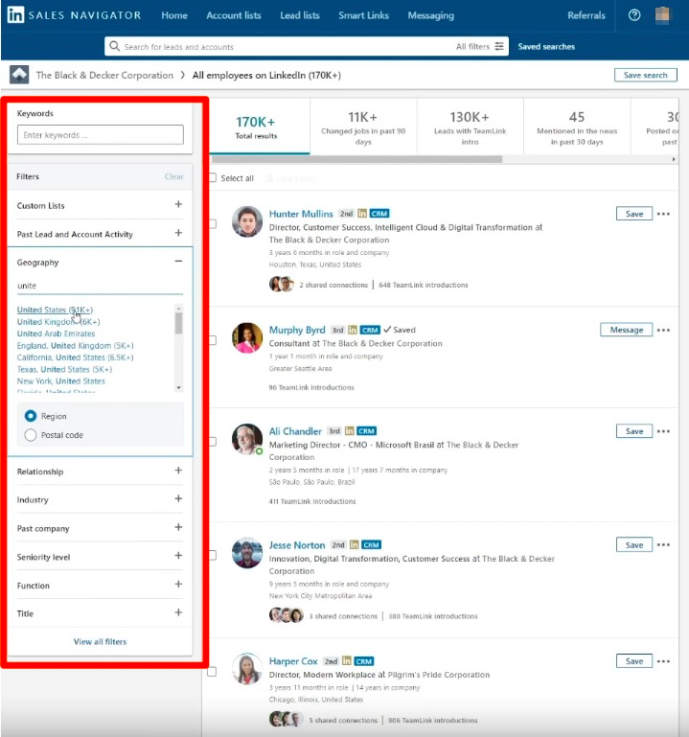Image resolution: width=689 pixels, height=737 pixels.
Task: Open Smart Links menu
Action: point(364,15)
